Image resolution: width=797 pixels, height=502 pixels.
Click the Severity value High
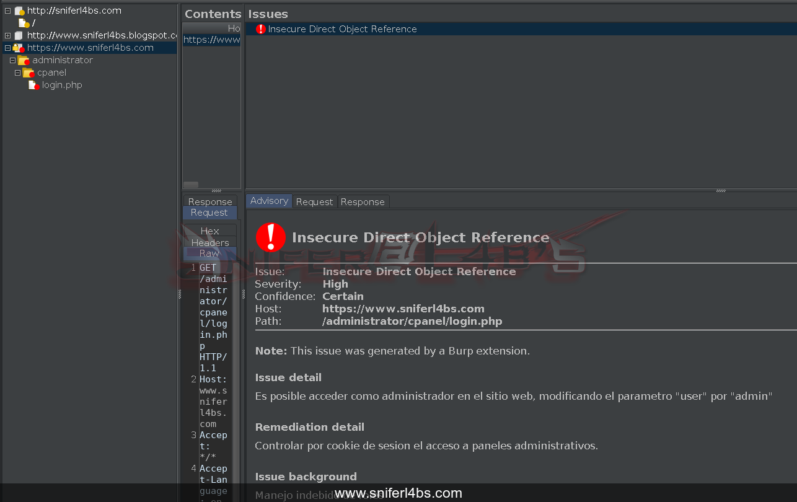pyautogui.click(x=335, y=284)
